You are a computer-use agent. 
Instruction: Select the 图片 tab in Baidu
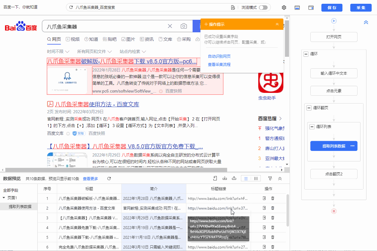click(x=128, y=39)
